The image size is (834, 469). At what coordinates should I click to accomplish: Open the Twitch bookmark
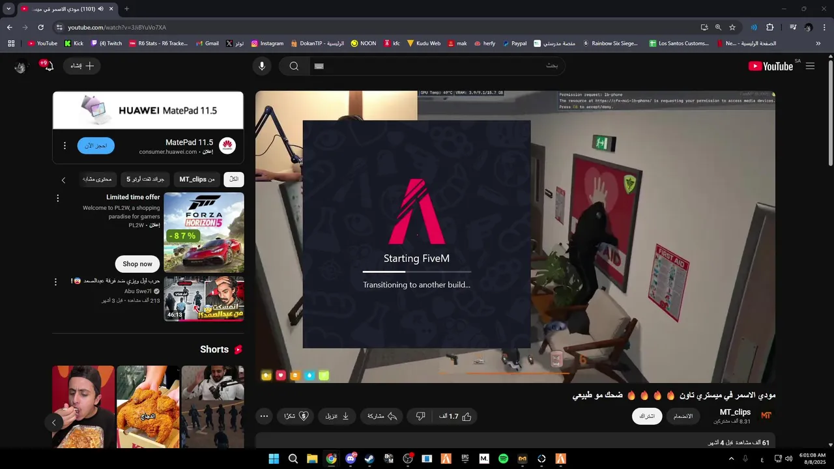tap(106, 44)
